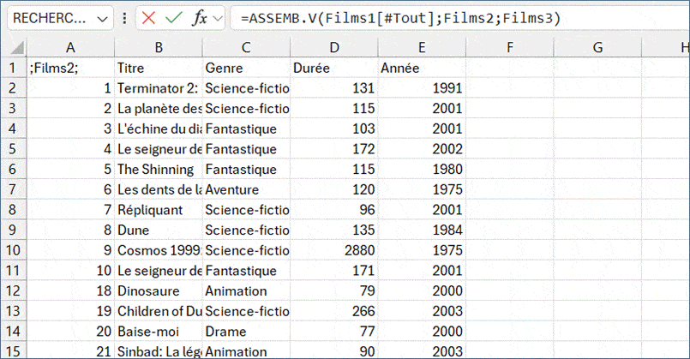The image size is (690, 359).
Task: Click the duration value 131
Action: pos(334,88)
